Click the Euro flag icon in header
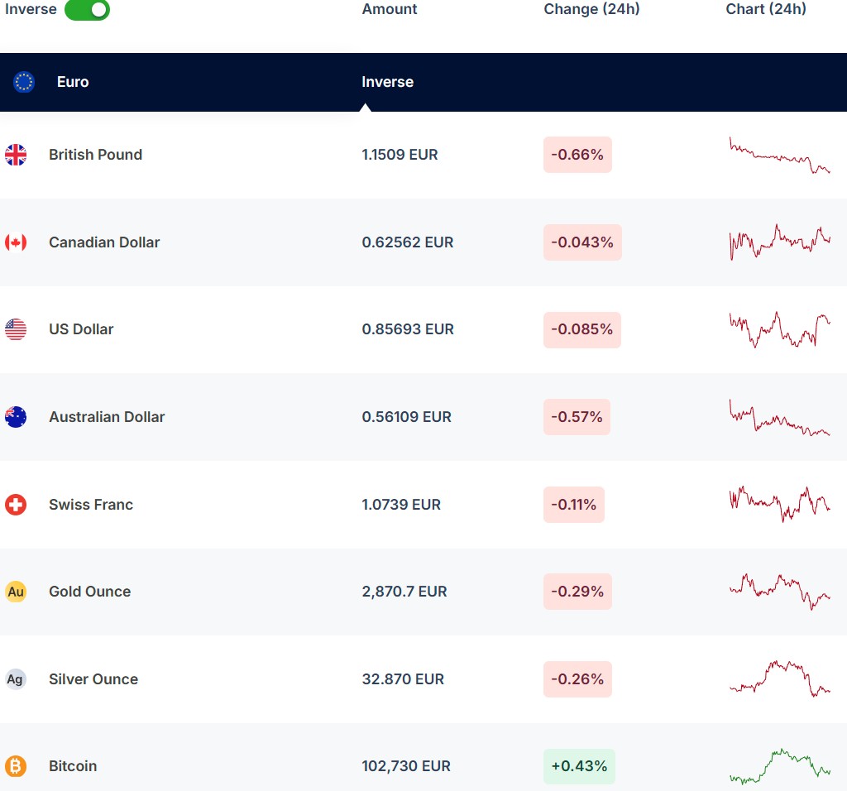Screen dimensions: 847x791 (24, 82)
